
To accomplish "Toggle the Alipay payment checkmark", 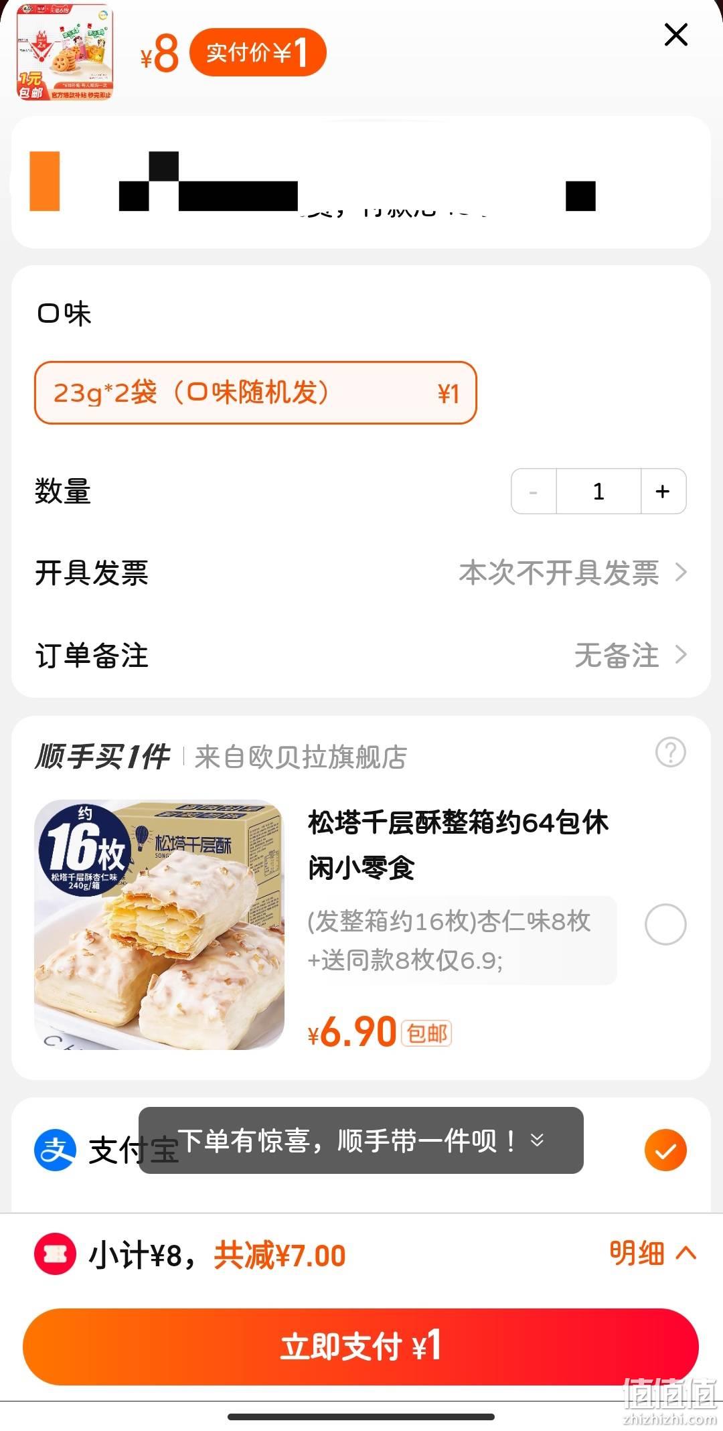I will click(x=665, y=1150).
